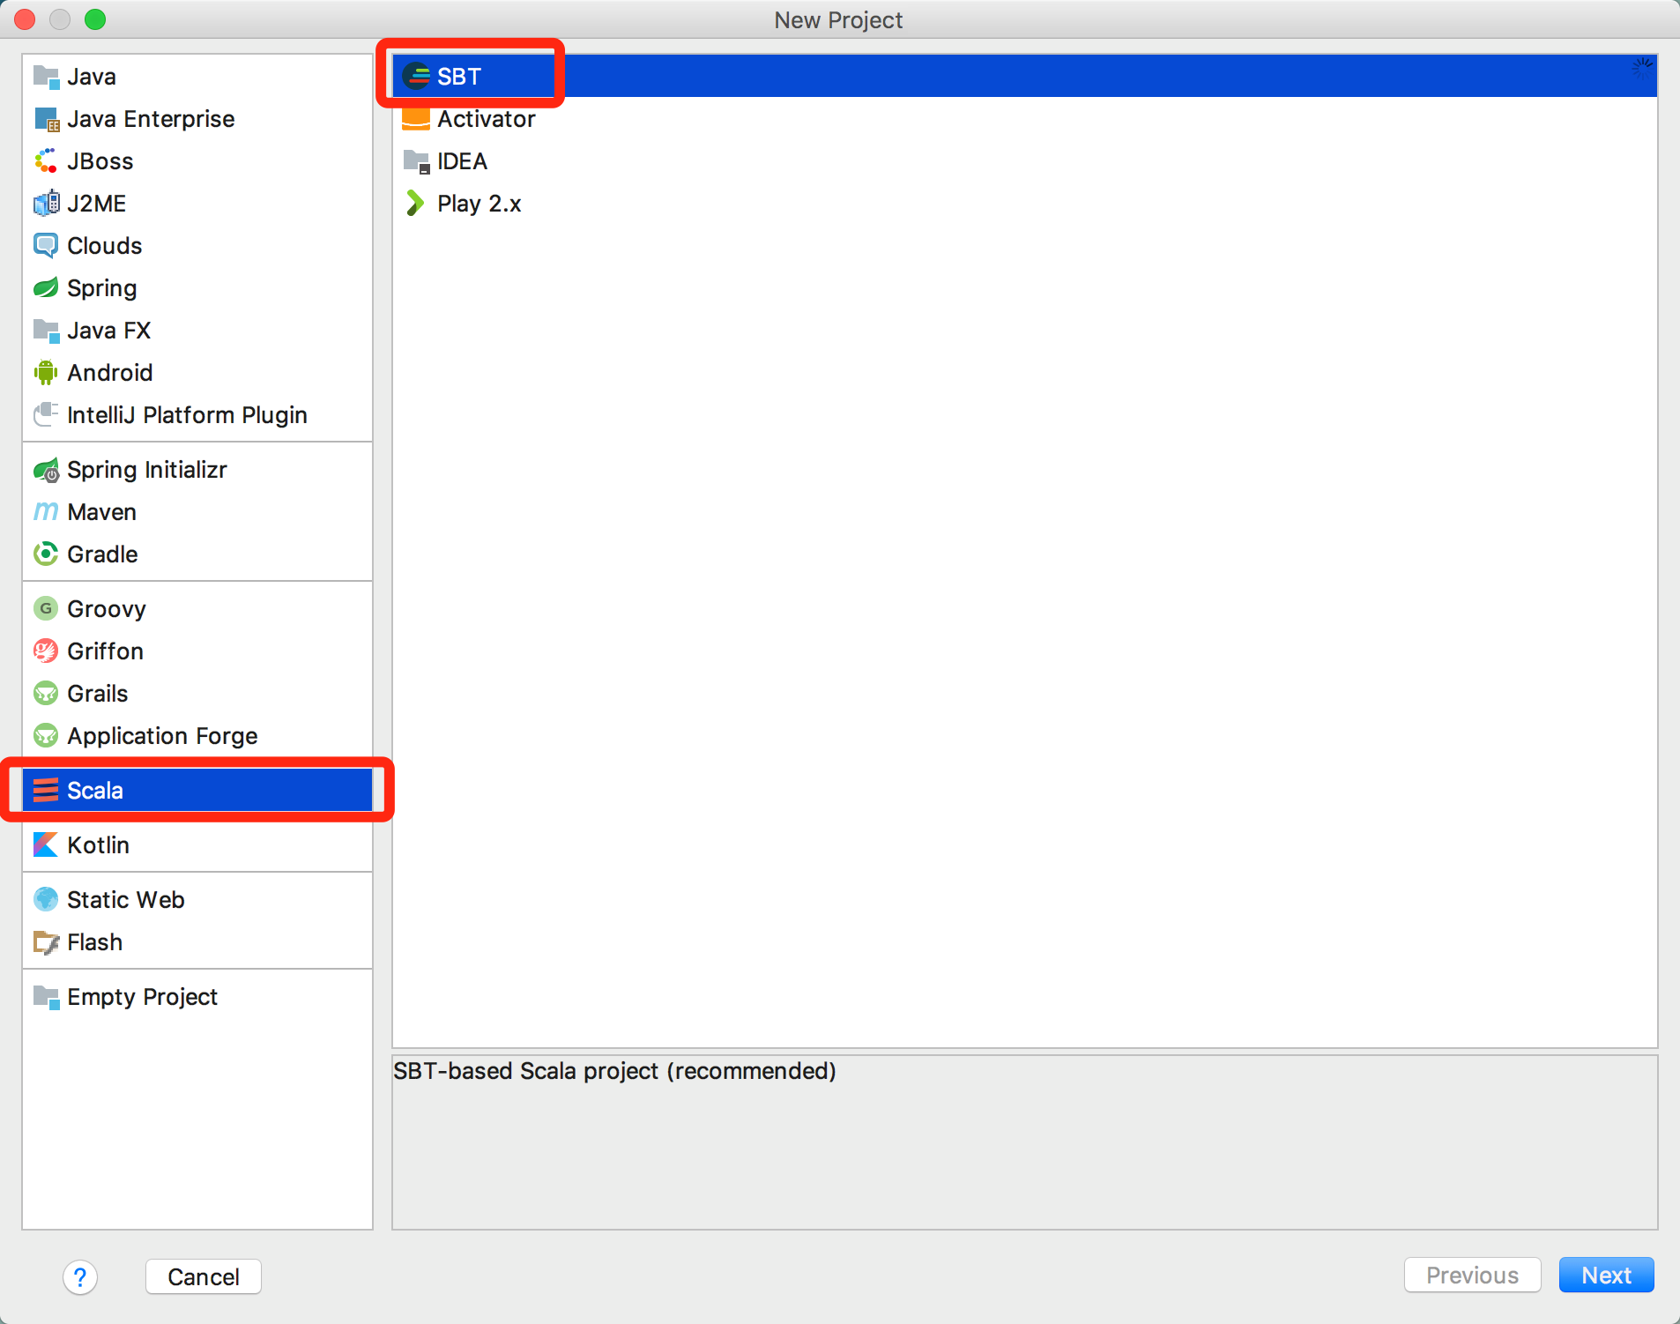Select the 'Java Enterprise' project type
This screenshot has height=1324, width=1680.
pyautogui.click(x=197, y=119)
